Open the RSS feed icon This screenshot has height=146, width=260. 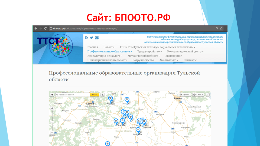[87, 38]
